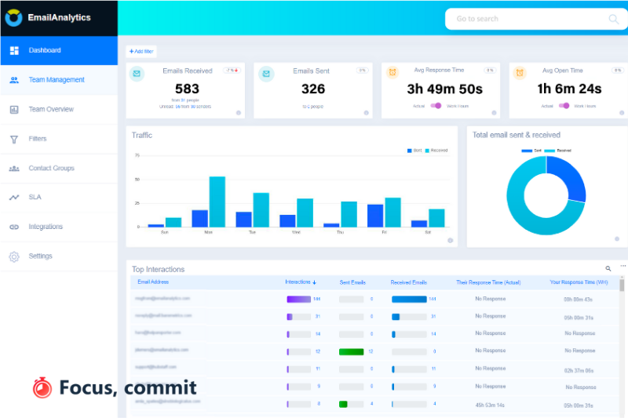Sort by Email Address column header

[x=153, y=282]
